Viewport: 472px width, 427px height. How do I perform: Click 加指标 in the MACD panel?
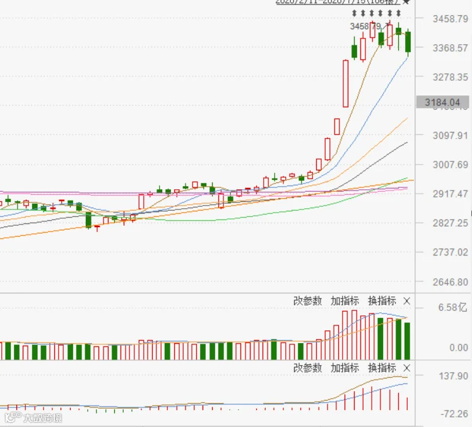coord(345,368)
